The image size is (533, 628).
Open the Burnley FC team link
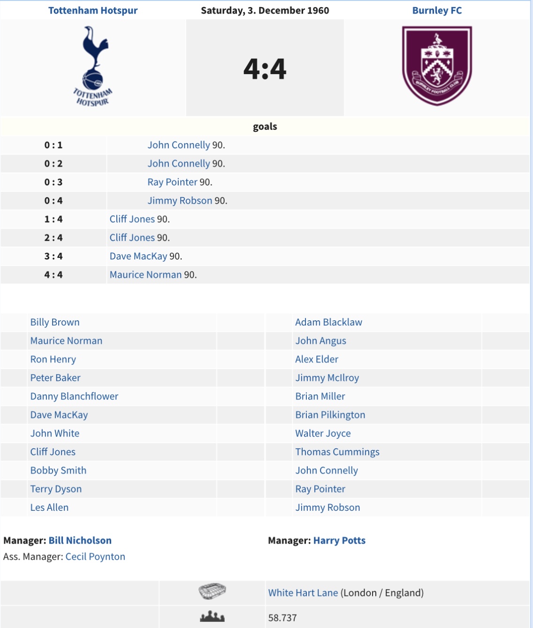coord(437,10)
